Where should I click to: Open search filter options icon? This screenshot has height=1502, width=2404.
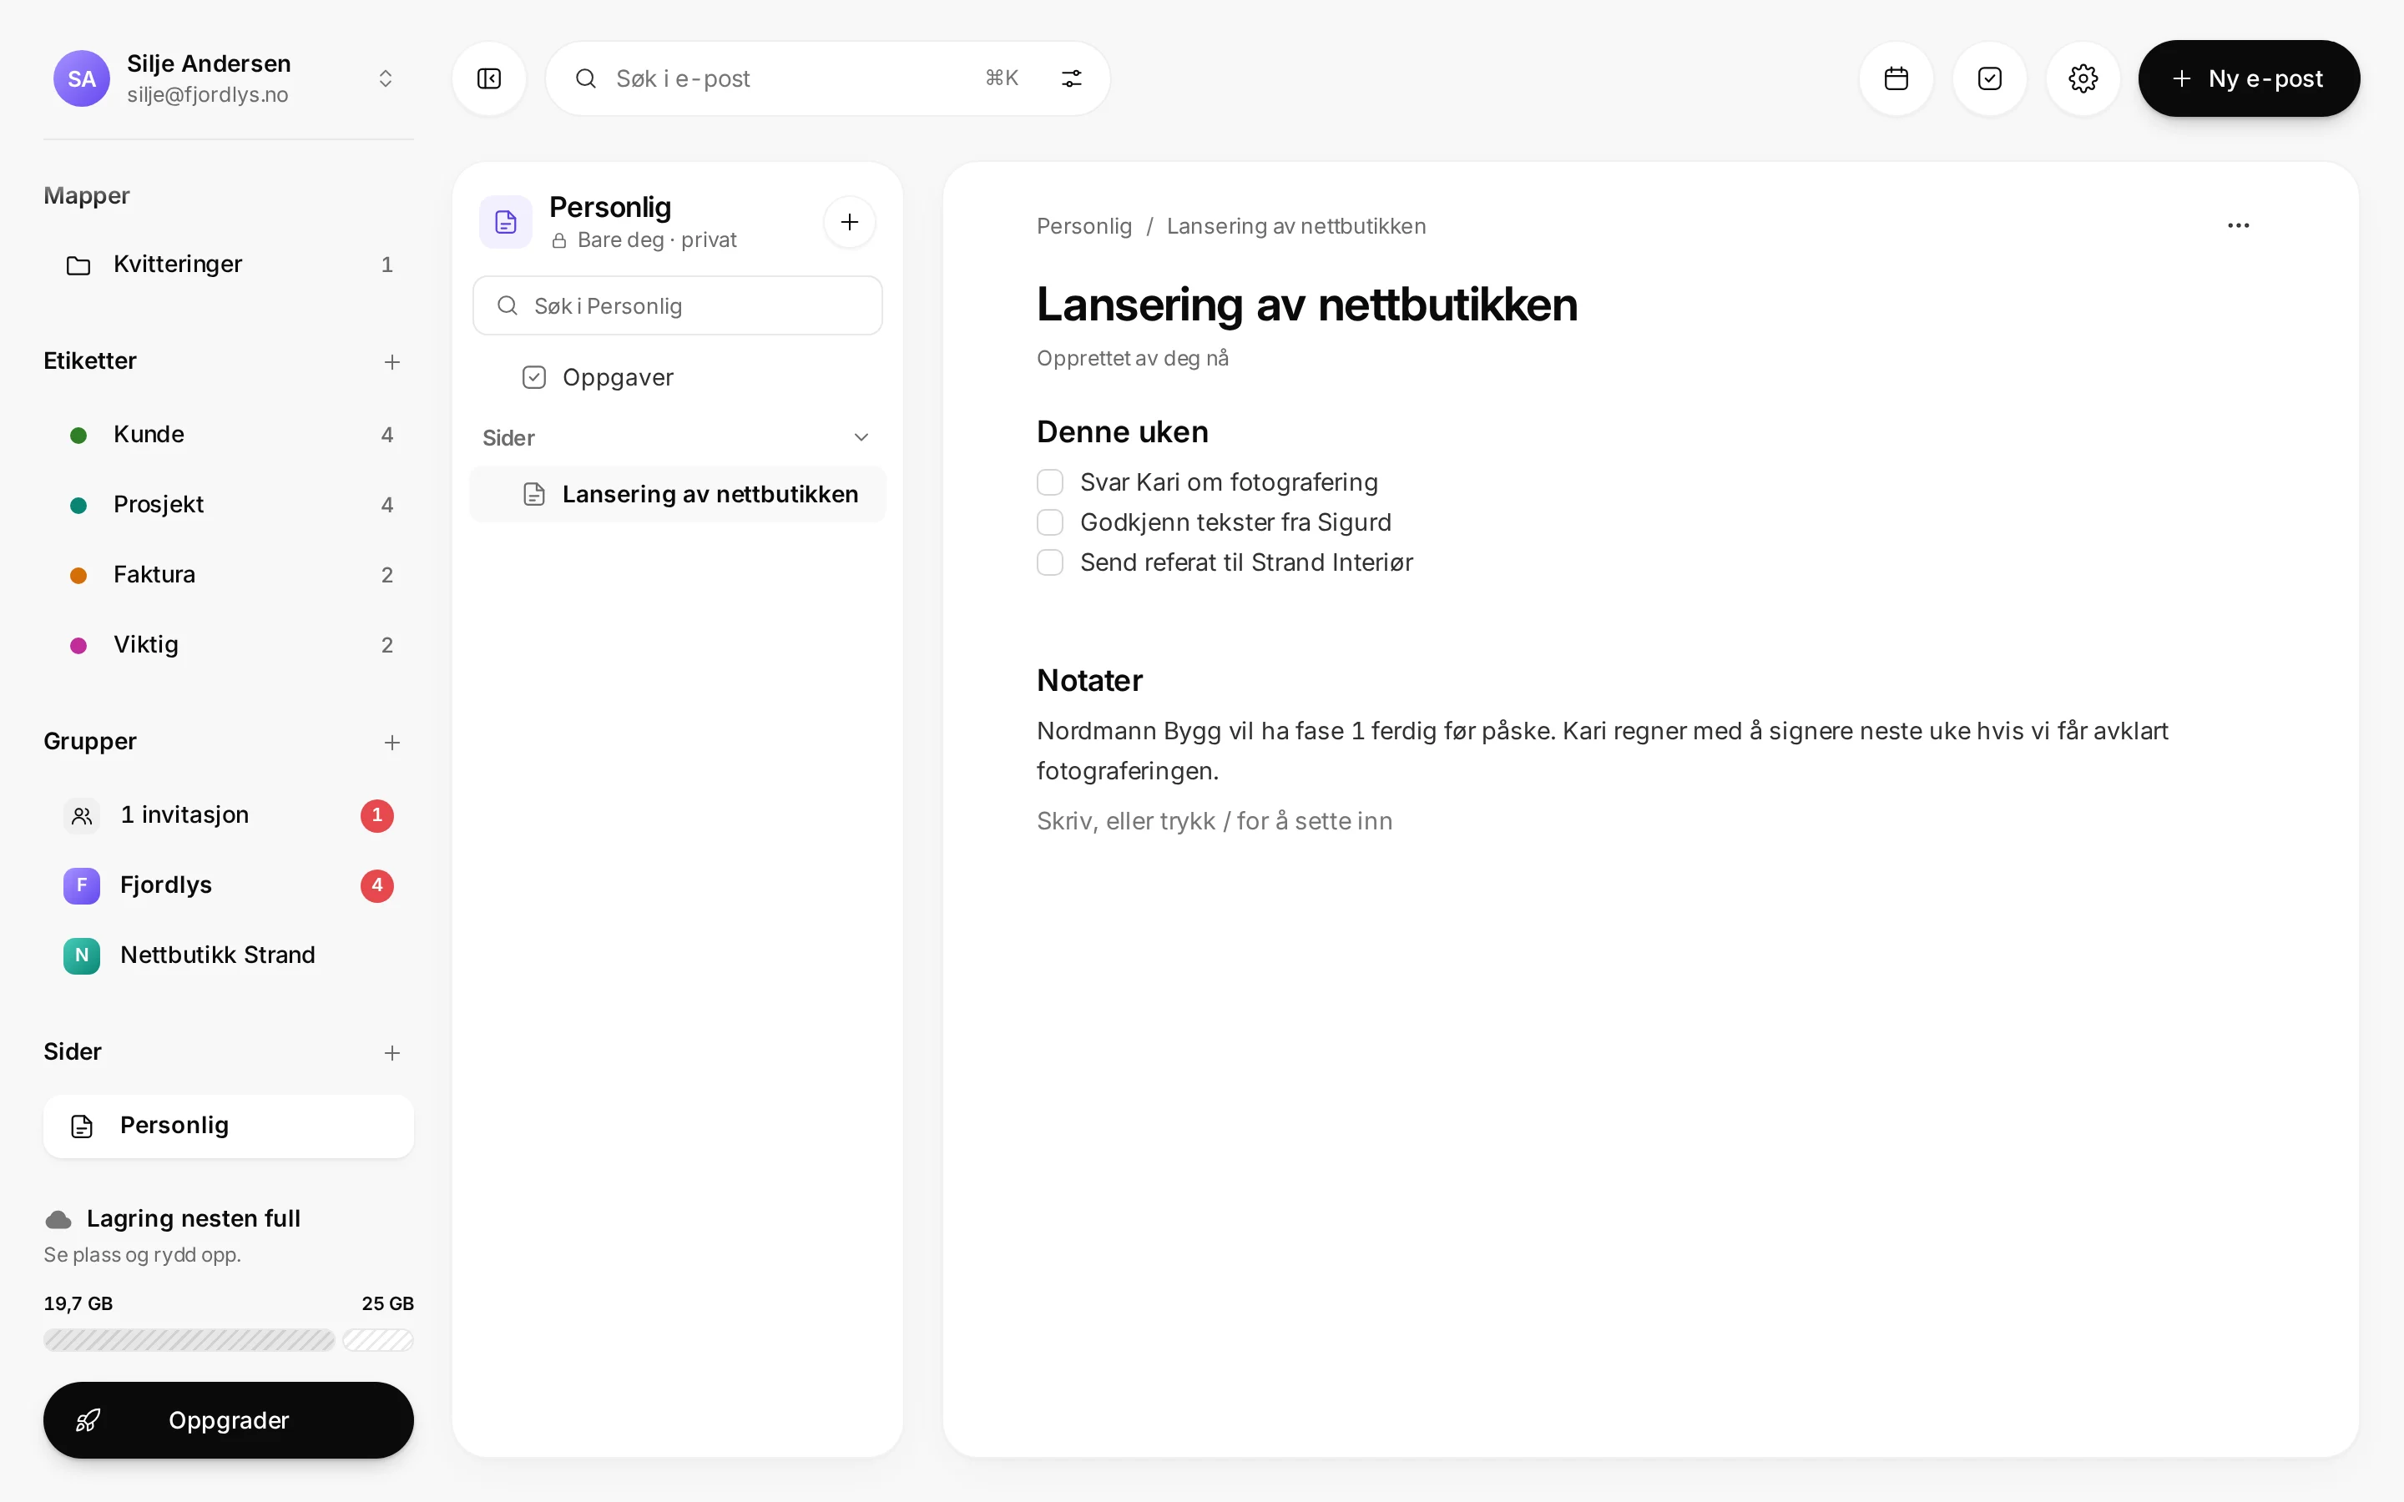point(1071,78)
